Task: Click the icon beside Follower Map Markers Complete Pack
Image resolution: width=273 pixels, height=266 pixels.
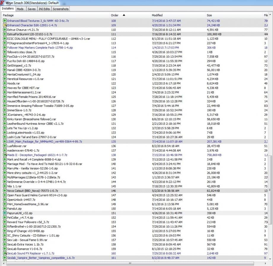Action: 5,48
